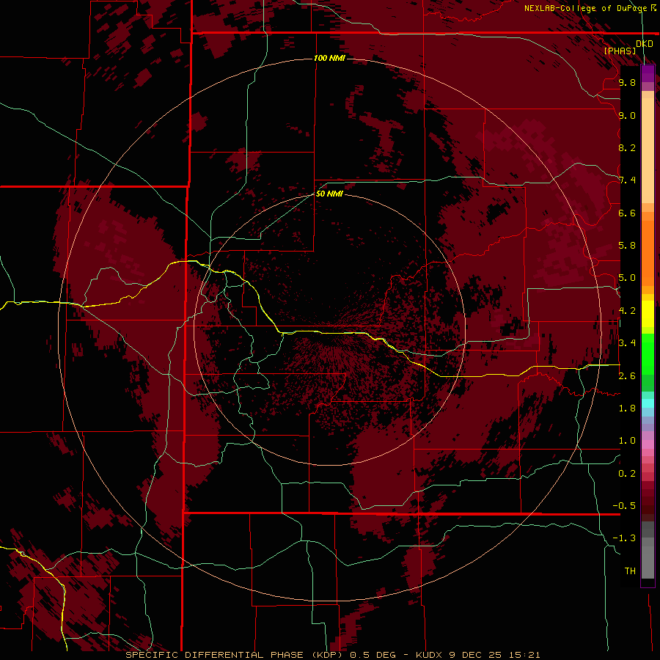Click the light peach segment of color bar

pyautogui.click(x=648, y=150)
